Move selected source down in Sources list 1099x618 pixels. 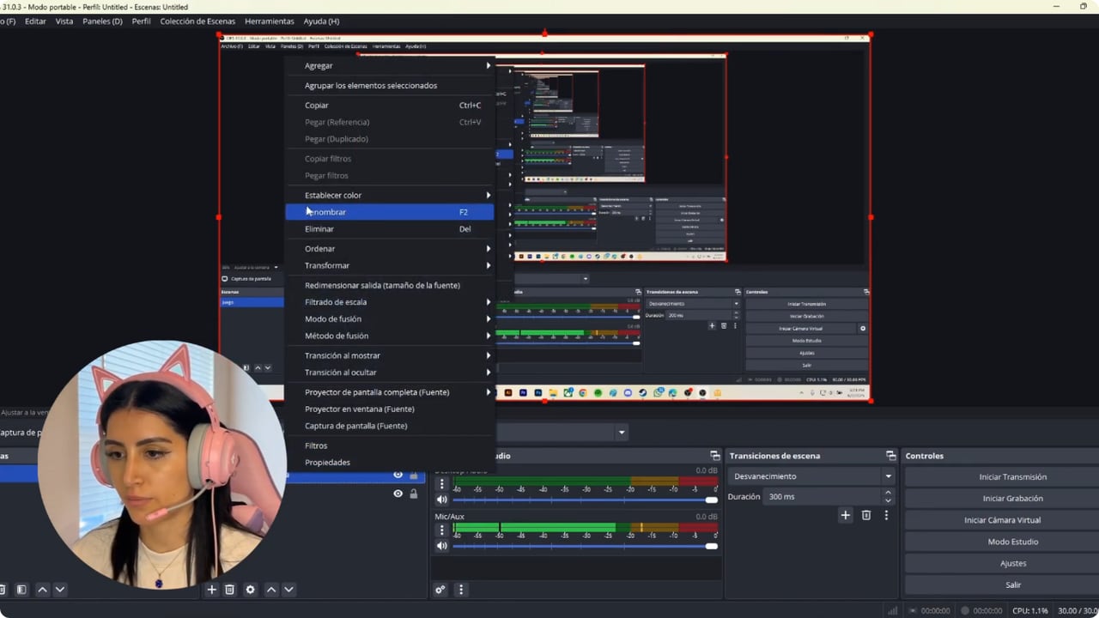click(288, 590)
